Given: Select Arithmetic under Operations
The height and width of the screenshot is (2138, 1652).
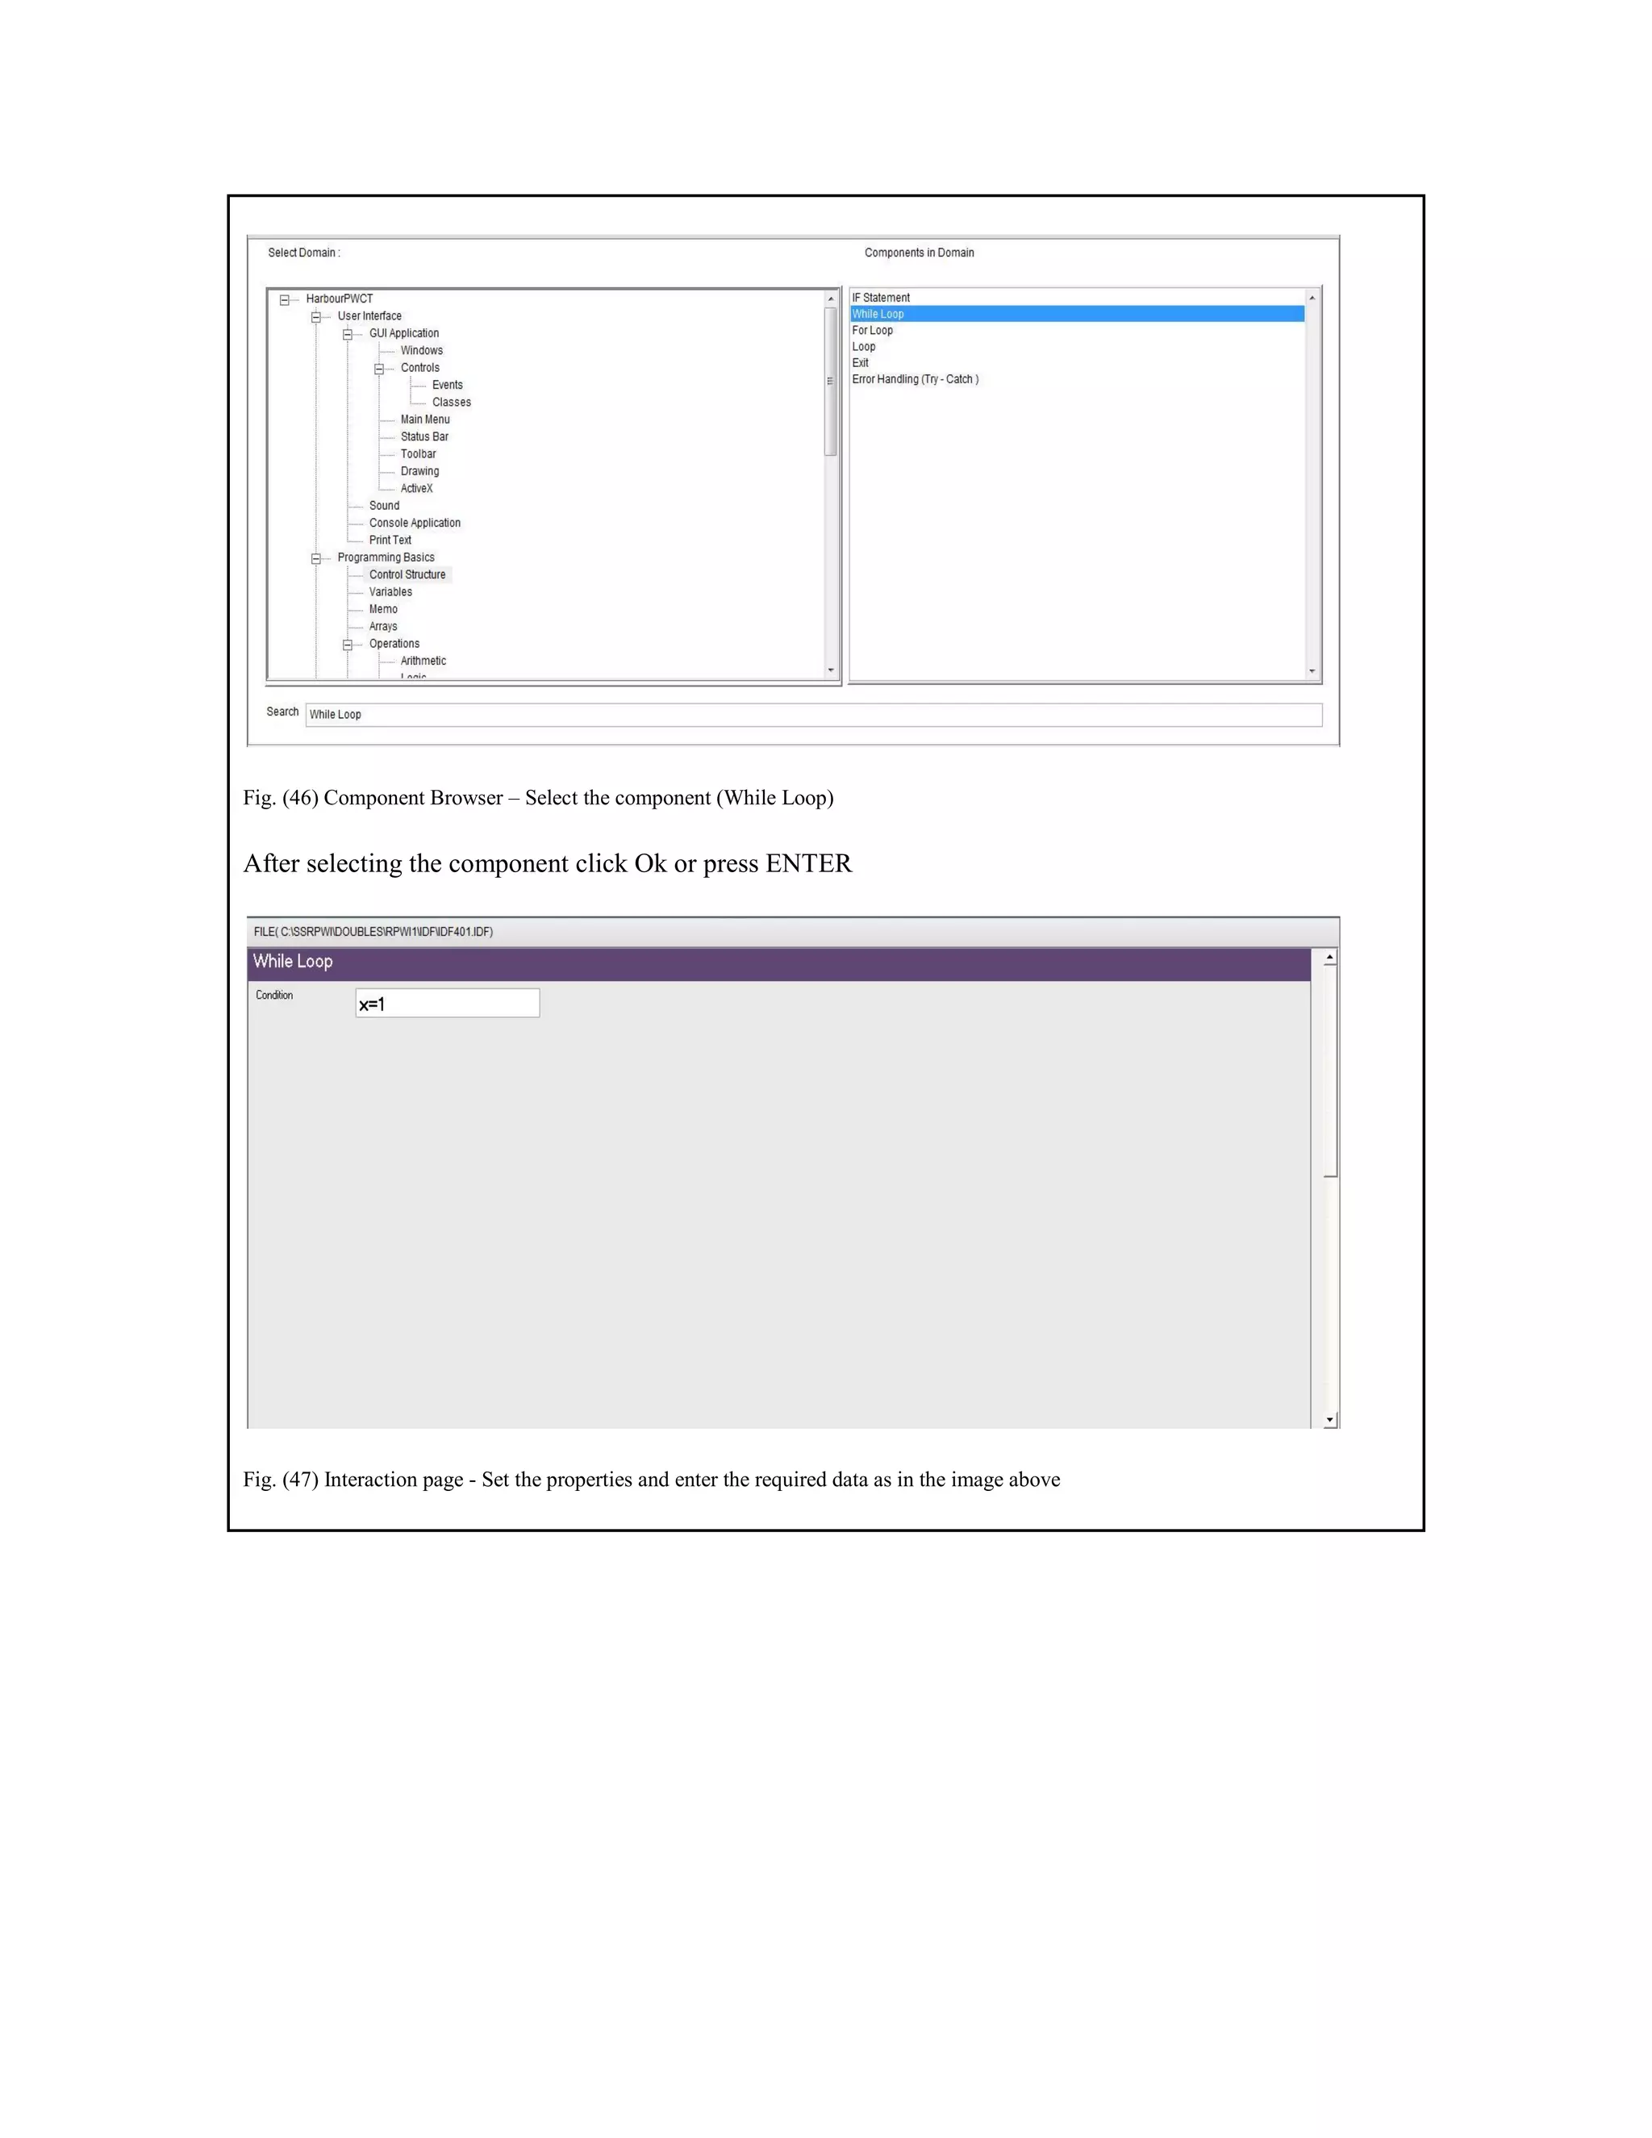Looking at the screenshot, I should tap(423, 661).
